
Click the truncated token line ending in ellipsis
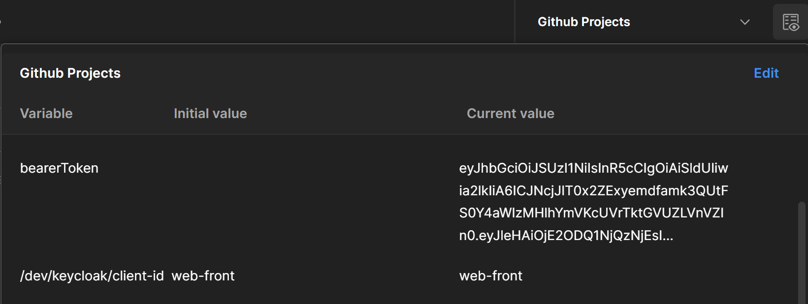[x=565, y=236]
